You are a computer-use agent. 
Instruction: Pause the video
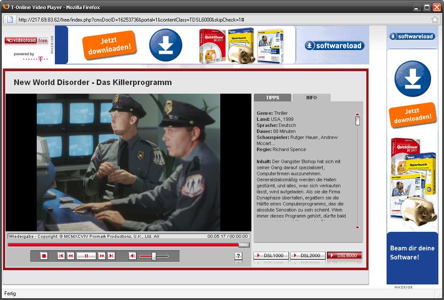pos(86,256)
